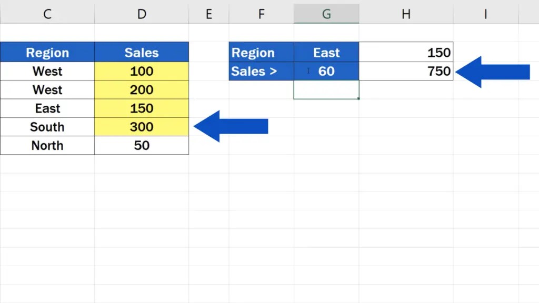Click the yellow cell containing 100
539x303 pixels.
point(141,71)
